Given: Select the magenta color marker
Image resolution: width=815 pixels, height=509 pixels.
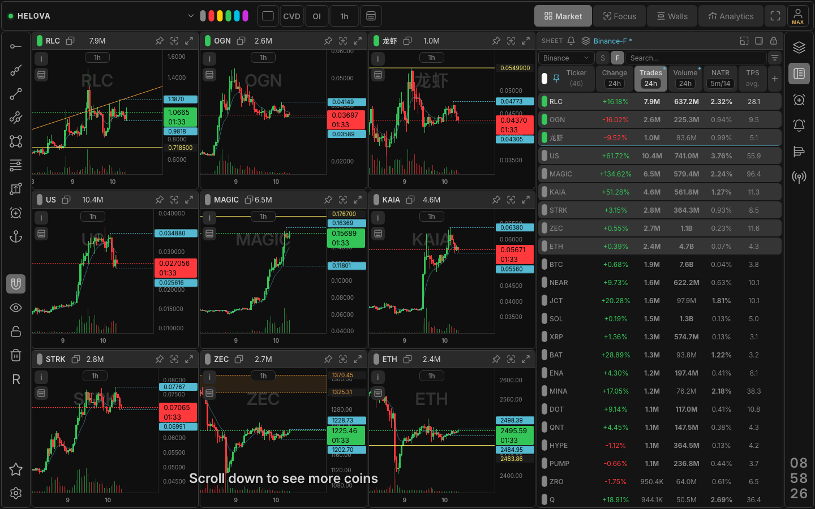Looking at the screenshot, I should pos(246,16).
